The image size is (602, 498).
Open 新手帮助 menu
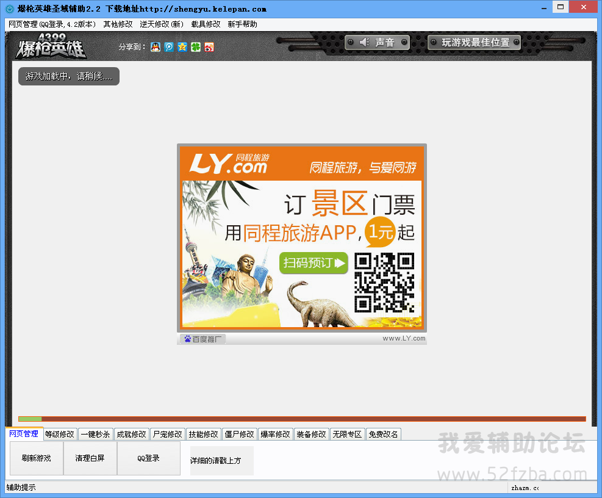coord(242,24)
